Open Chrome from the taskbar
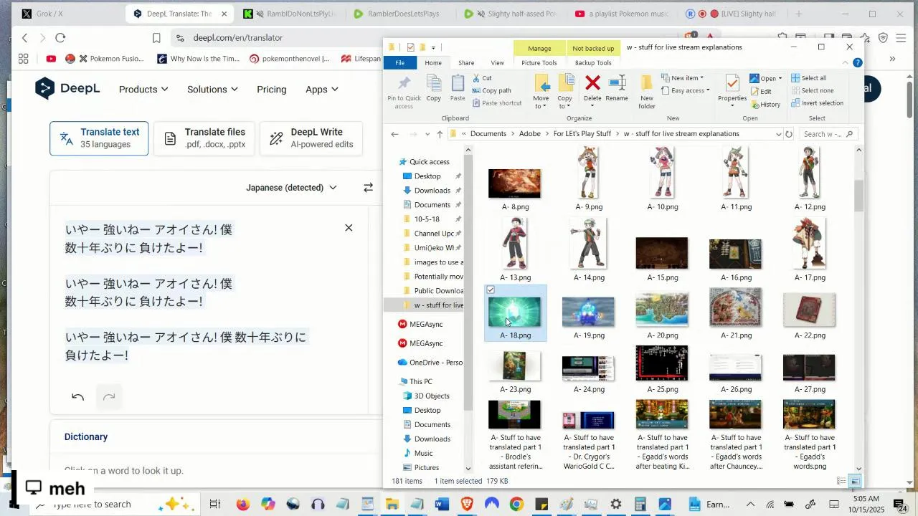The image size is (918, 516). click(516, 505)
